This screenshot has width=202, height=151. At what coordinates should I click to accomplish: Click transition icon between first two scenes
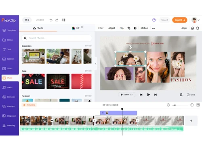(x=52, y=121)
